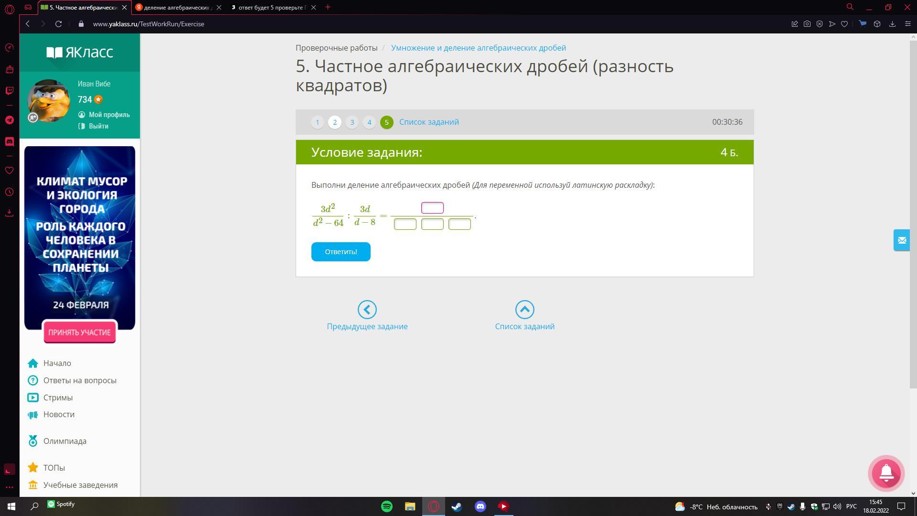Switch to the Yandex search tab
Image resolution: width=917 pixels, height=516 pixels.
pyautogui.click(x=177, y=7)
